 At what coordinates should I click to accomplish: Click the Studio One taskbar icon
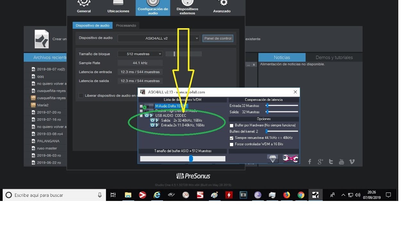pos(315,195)
